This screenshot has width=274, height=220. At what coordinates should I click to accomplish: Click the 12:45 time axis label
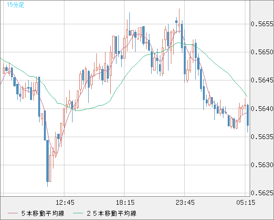(65, 202)
